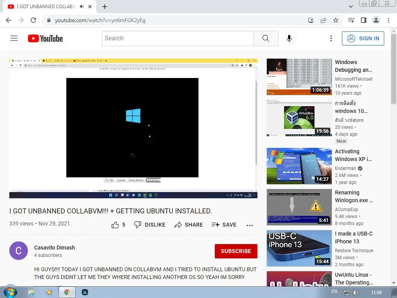Close the I GOT UNBANNED COLLABVM tab
Image resolution: width=397 pixels, height=298 pixels.
tap(90, 7)
